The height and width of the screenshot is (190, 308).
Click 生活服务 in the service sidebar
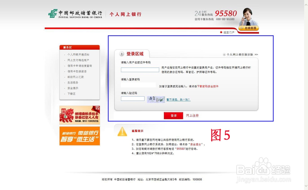click(73, 83)
